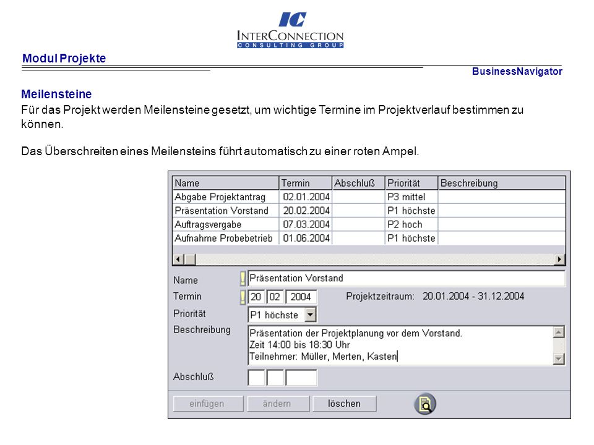The image size is (594, 445).
Task: Click the date 02.01.2004 cell
Action: pos(306,197)
